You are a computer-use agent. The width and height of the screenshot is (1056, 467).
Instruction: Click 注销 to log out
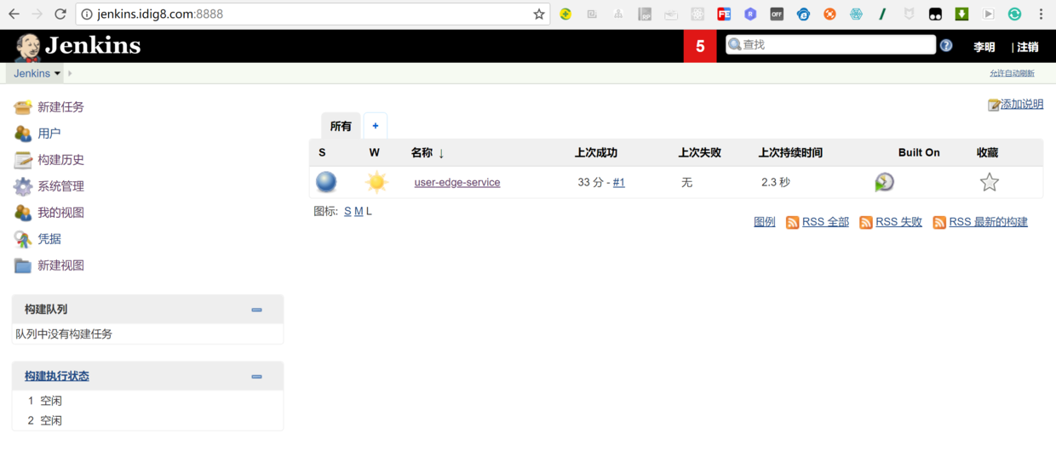coord(1028,47)
